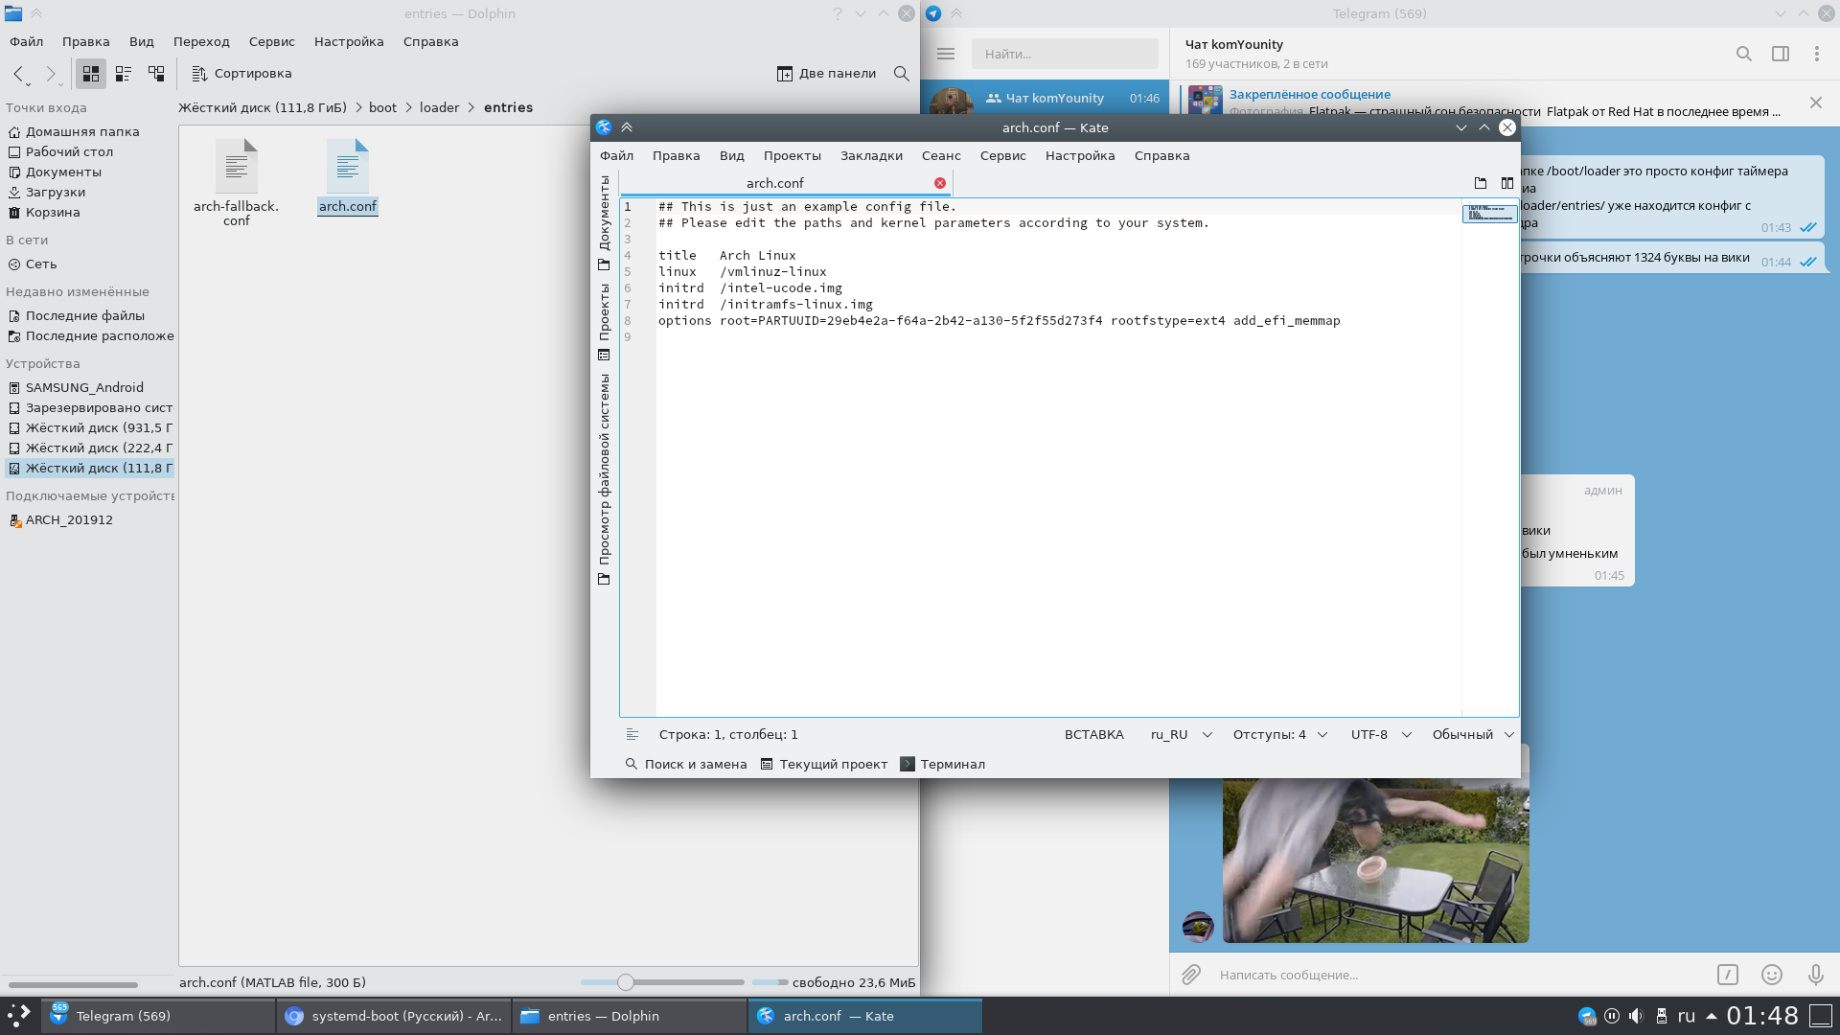Split Kate editor view icon

1507,183
